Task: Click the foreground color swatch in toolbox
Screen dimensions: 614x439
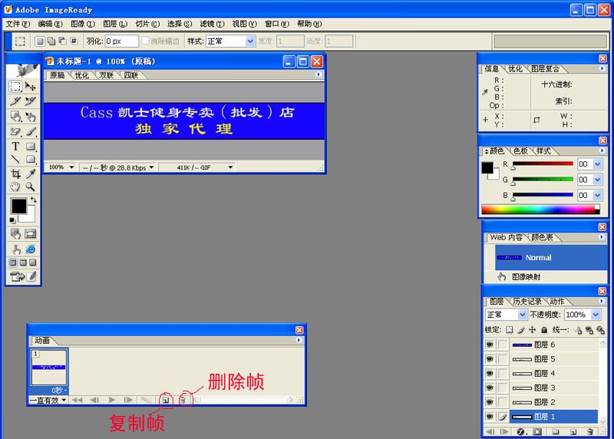Action: 18,206
